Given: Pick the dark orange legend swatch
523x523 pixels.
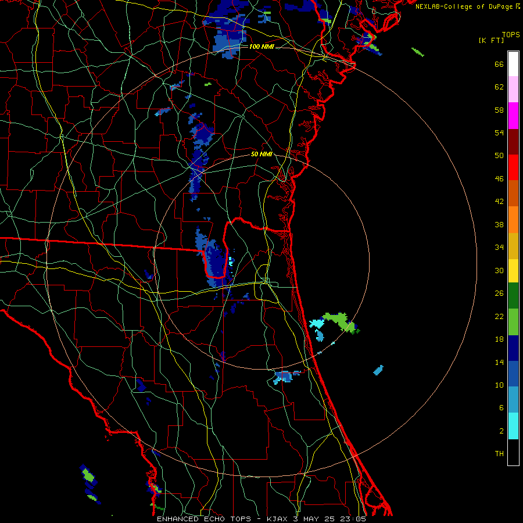Looking at the screenshot, I should coord(513,193).
